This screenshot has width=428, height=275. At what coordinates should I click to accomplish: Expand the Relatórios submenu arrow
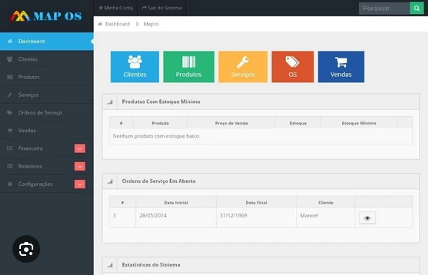pos(80,166)
